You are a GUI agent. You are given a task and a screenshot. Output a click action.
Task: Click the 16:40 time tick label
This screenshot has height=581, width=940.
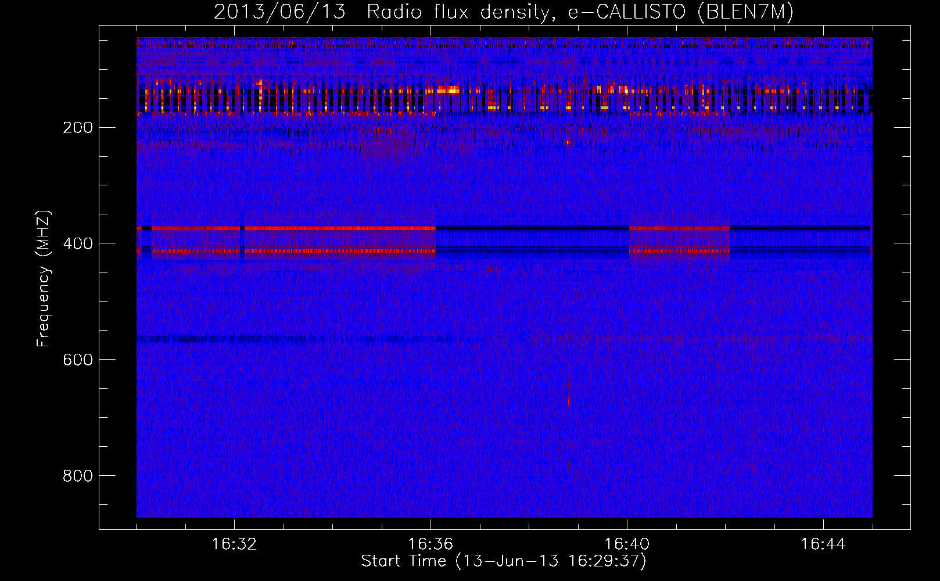pyautogui.click(x=627, y=544)
